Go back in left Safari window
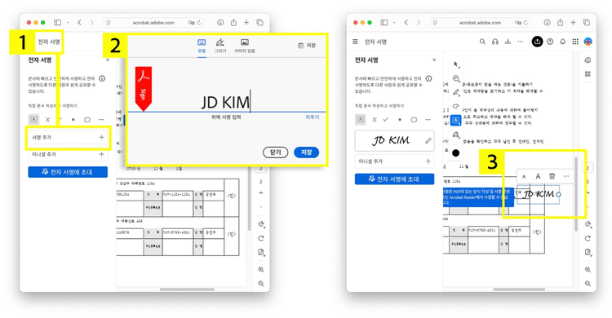This screenshot has width=612, height=318. (x=80, y=23)
